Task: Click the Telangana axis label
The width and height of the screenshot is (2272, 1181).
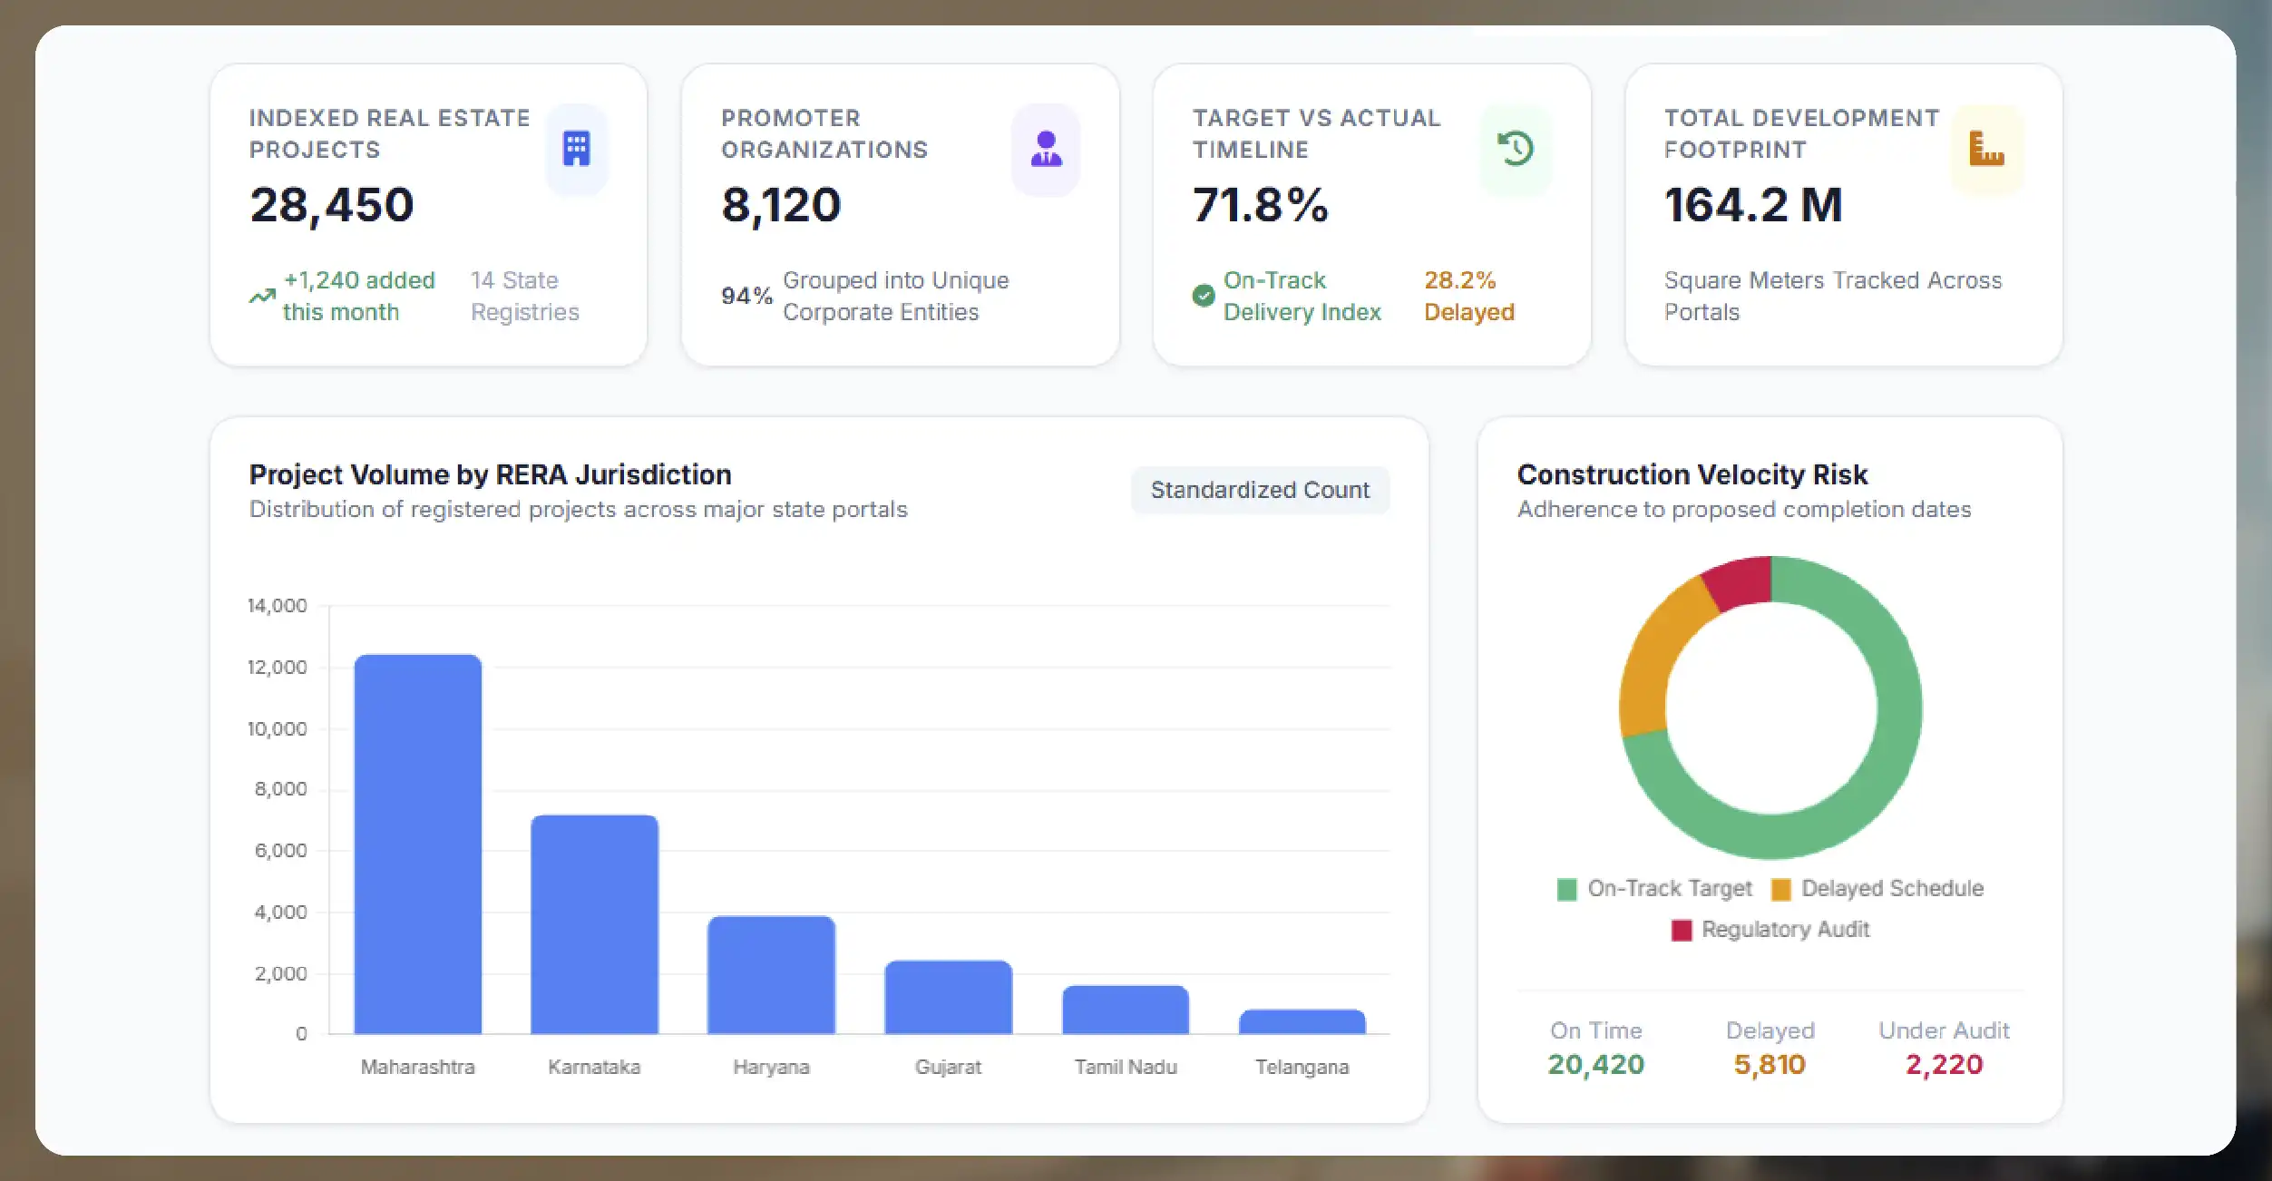Action: (x=1302, y=1067)
